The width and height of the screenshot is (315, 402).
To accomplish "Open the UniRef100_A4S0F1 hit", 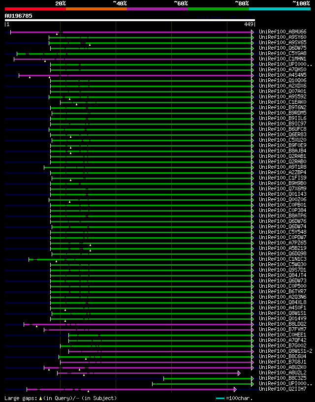I will (x=283, y=308).
